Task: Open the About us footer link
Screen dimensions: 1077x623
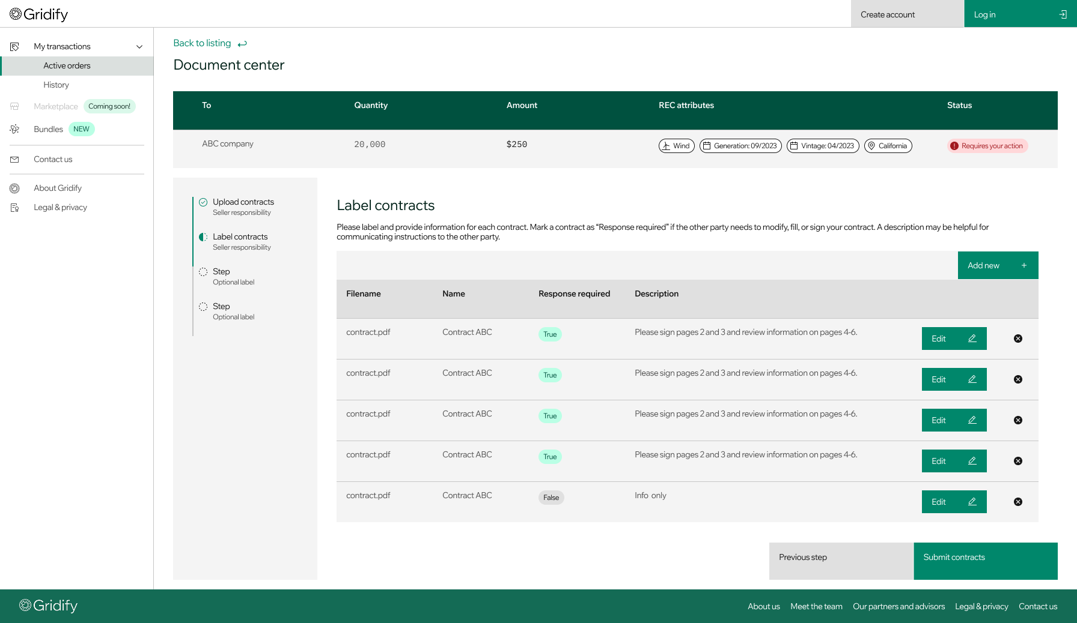Action: [x=763, y=606]
